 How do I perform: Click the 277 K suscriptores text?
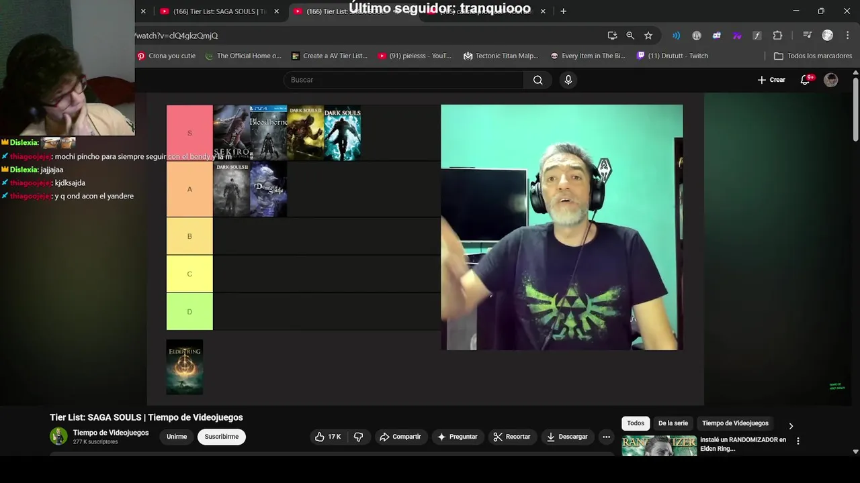(x=95, y=442)
